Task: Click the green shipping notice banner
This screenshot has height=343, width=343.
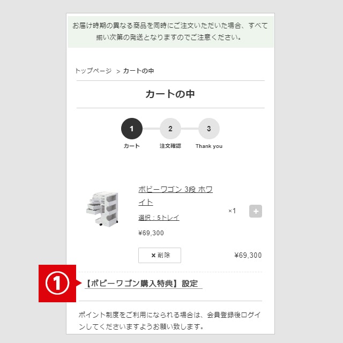Action: (x=170, y=32)
